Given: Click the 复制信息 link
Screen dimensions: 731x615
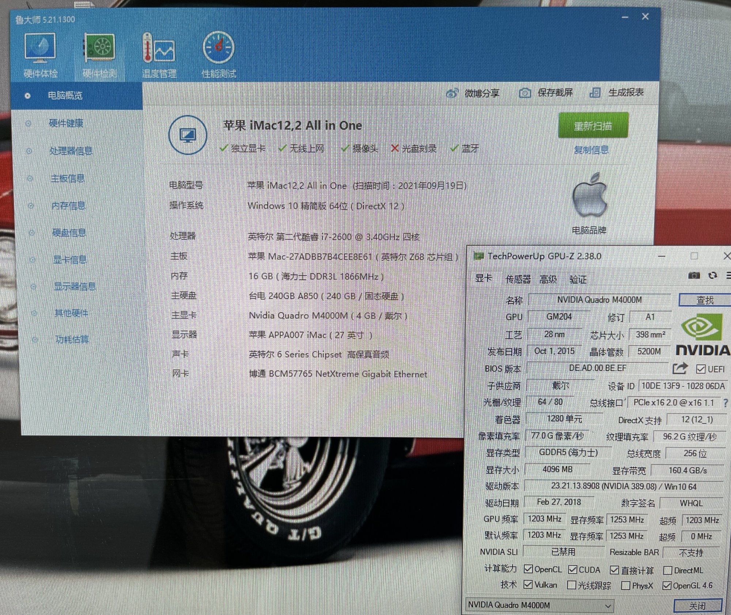Looking at the screenshot, I should click(591, 150).
